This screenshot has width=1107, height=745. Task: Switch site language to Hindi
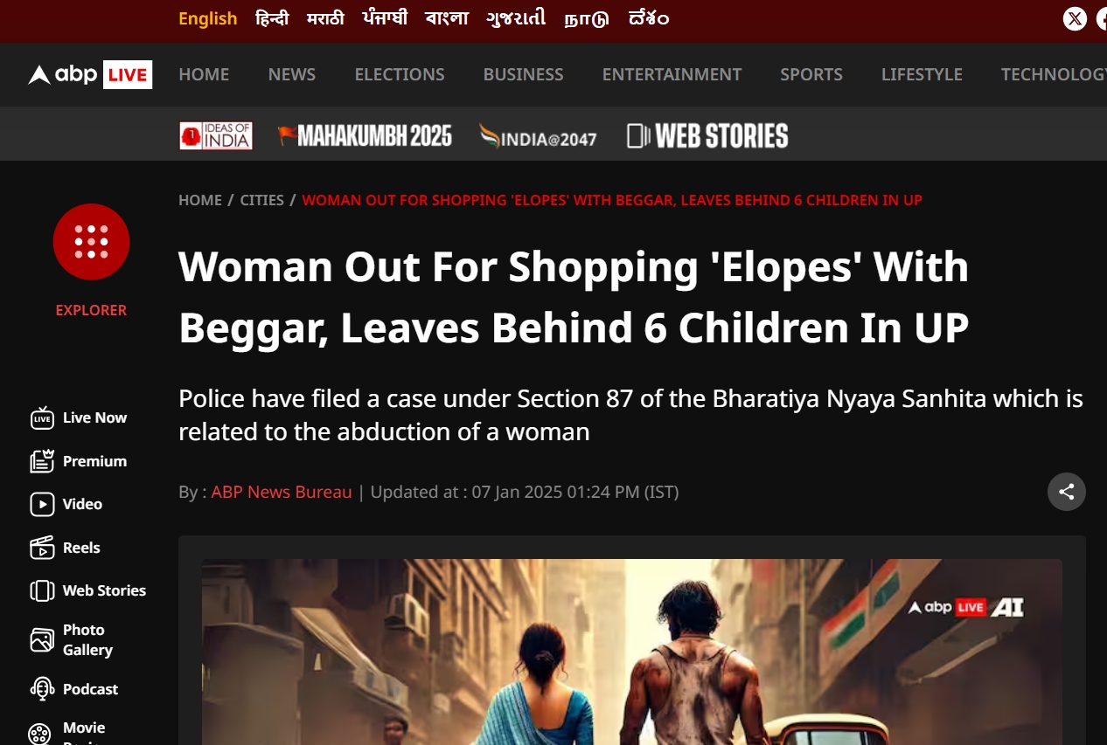[x=272, y=18]
